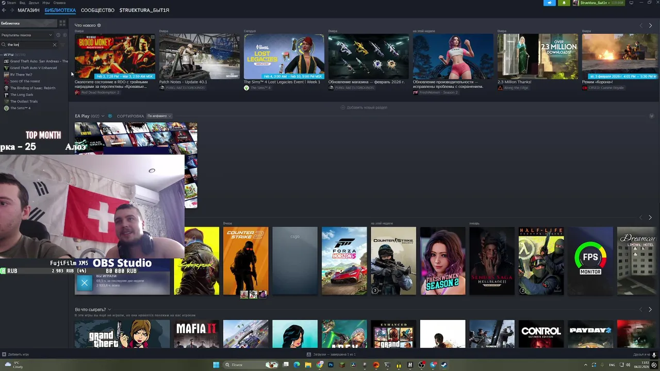Click the forward navigation arrow
The image size is (660, 371).
11,10
